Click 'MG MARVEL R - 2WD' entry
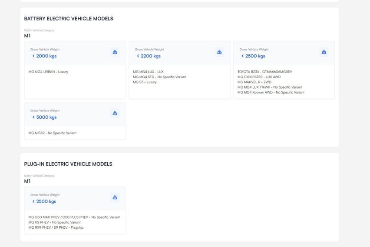This screenshot has width=370, height=247. tap(254, 82)
